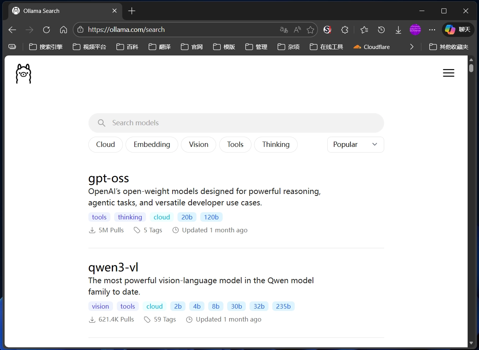Close the Ollama Search tab
This screenshot has width=479, height=350.
pyautogui.click(x=115, y=11)
